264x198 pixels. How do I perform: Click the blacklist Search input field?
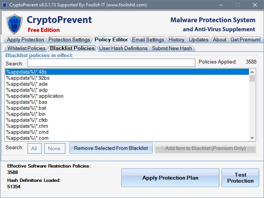(111, 63)
